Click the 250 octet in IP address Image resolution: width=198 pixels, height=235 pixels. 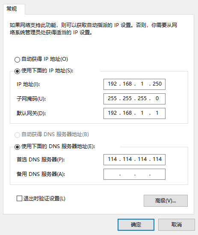[157, 84]
